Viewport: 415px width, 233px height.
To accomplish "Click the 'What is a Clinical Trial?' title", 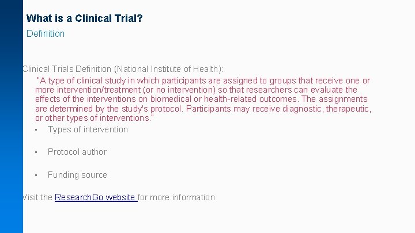I will coord(84,18).
